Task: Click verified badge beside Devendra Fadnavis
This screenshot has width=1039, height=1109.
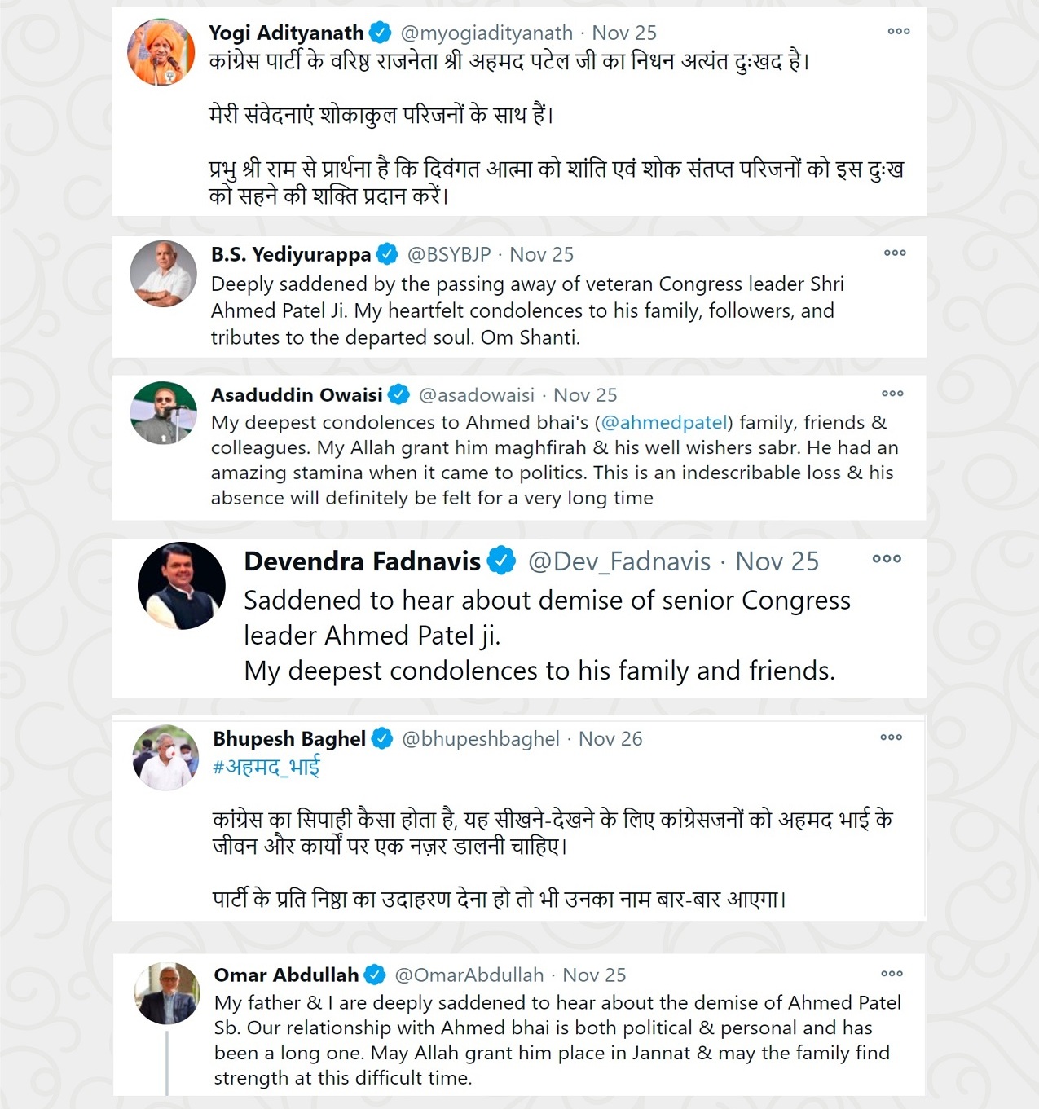Action: point(502,561)
